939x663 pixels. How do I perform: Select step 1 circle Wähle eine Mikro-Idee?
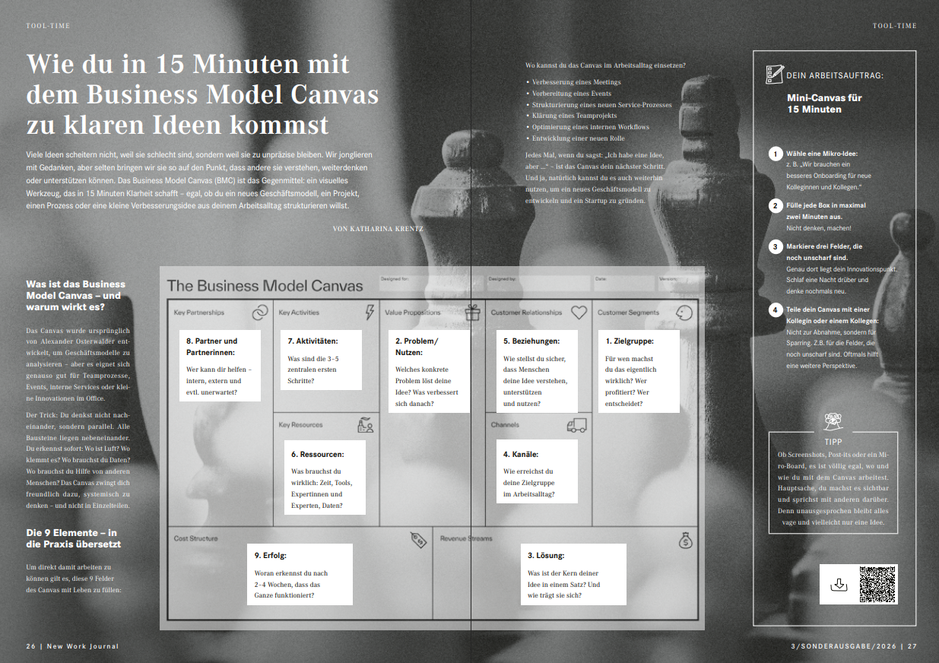point(775,154)
